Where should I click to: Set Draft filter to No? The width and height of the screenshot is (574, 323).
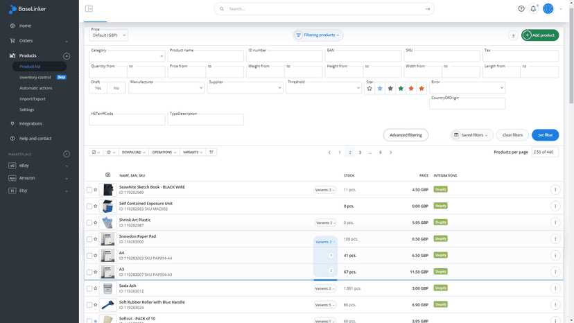coord(116,88)
